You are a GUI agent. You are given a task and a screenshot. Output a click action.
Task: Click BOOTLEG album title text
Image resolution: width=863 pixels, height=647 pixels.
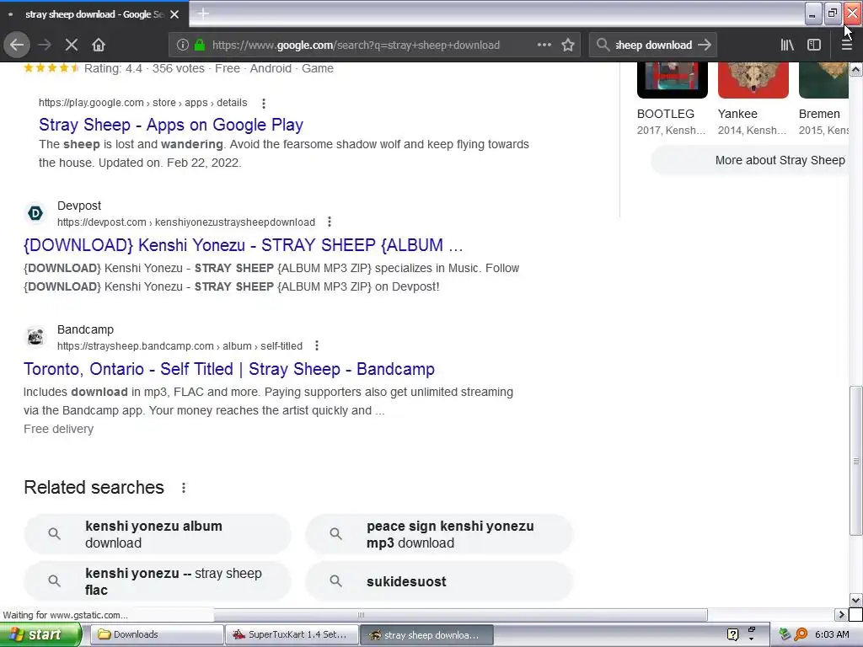click(666, 114)
